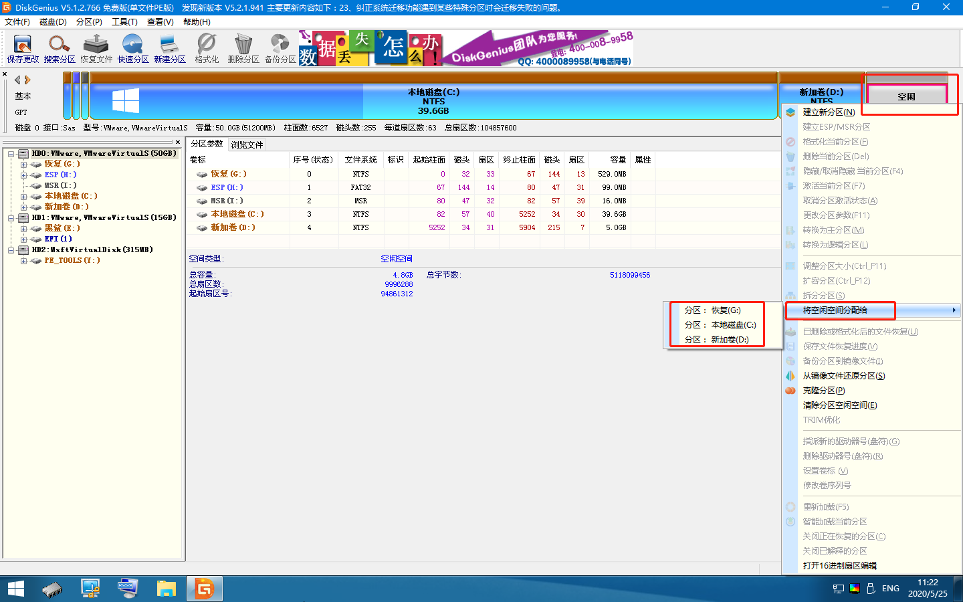Select 将空闲空间分配给 menu entry
The width and height of the screenshot is (963, 602).
[x=871, y=310]
